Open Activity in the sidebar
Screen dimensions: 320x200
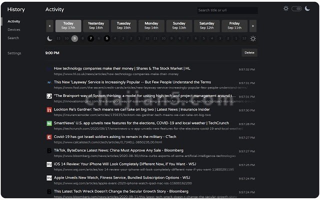point(14,21)
